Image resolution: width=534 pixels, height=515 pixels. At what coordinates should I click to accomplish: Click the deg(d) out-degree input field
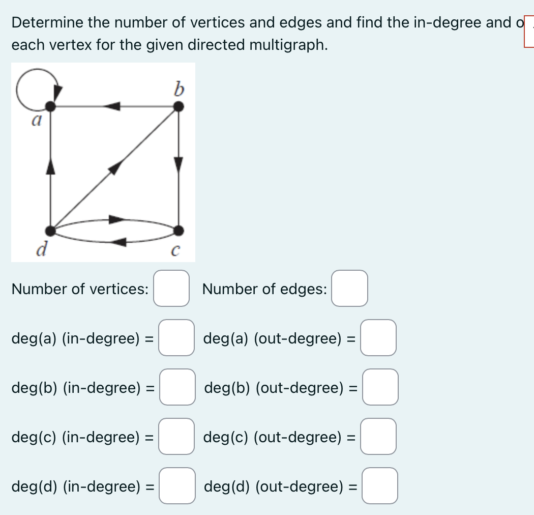point(379,486)
